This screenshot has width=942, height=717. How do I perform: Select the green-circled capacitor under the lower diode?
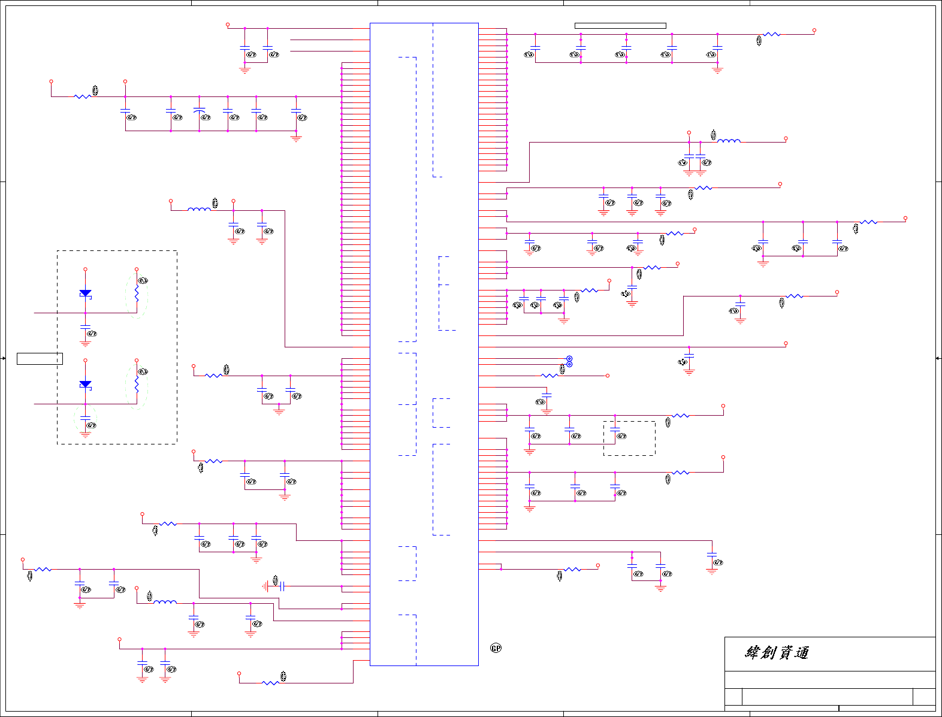(85, 418)
